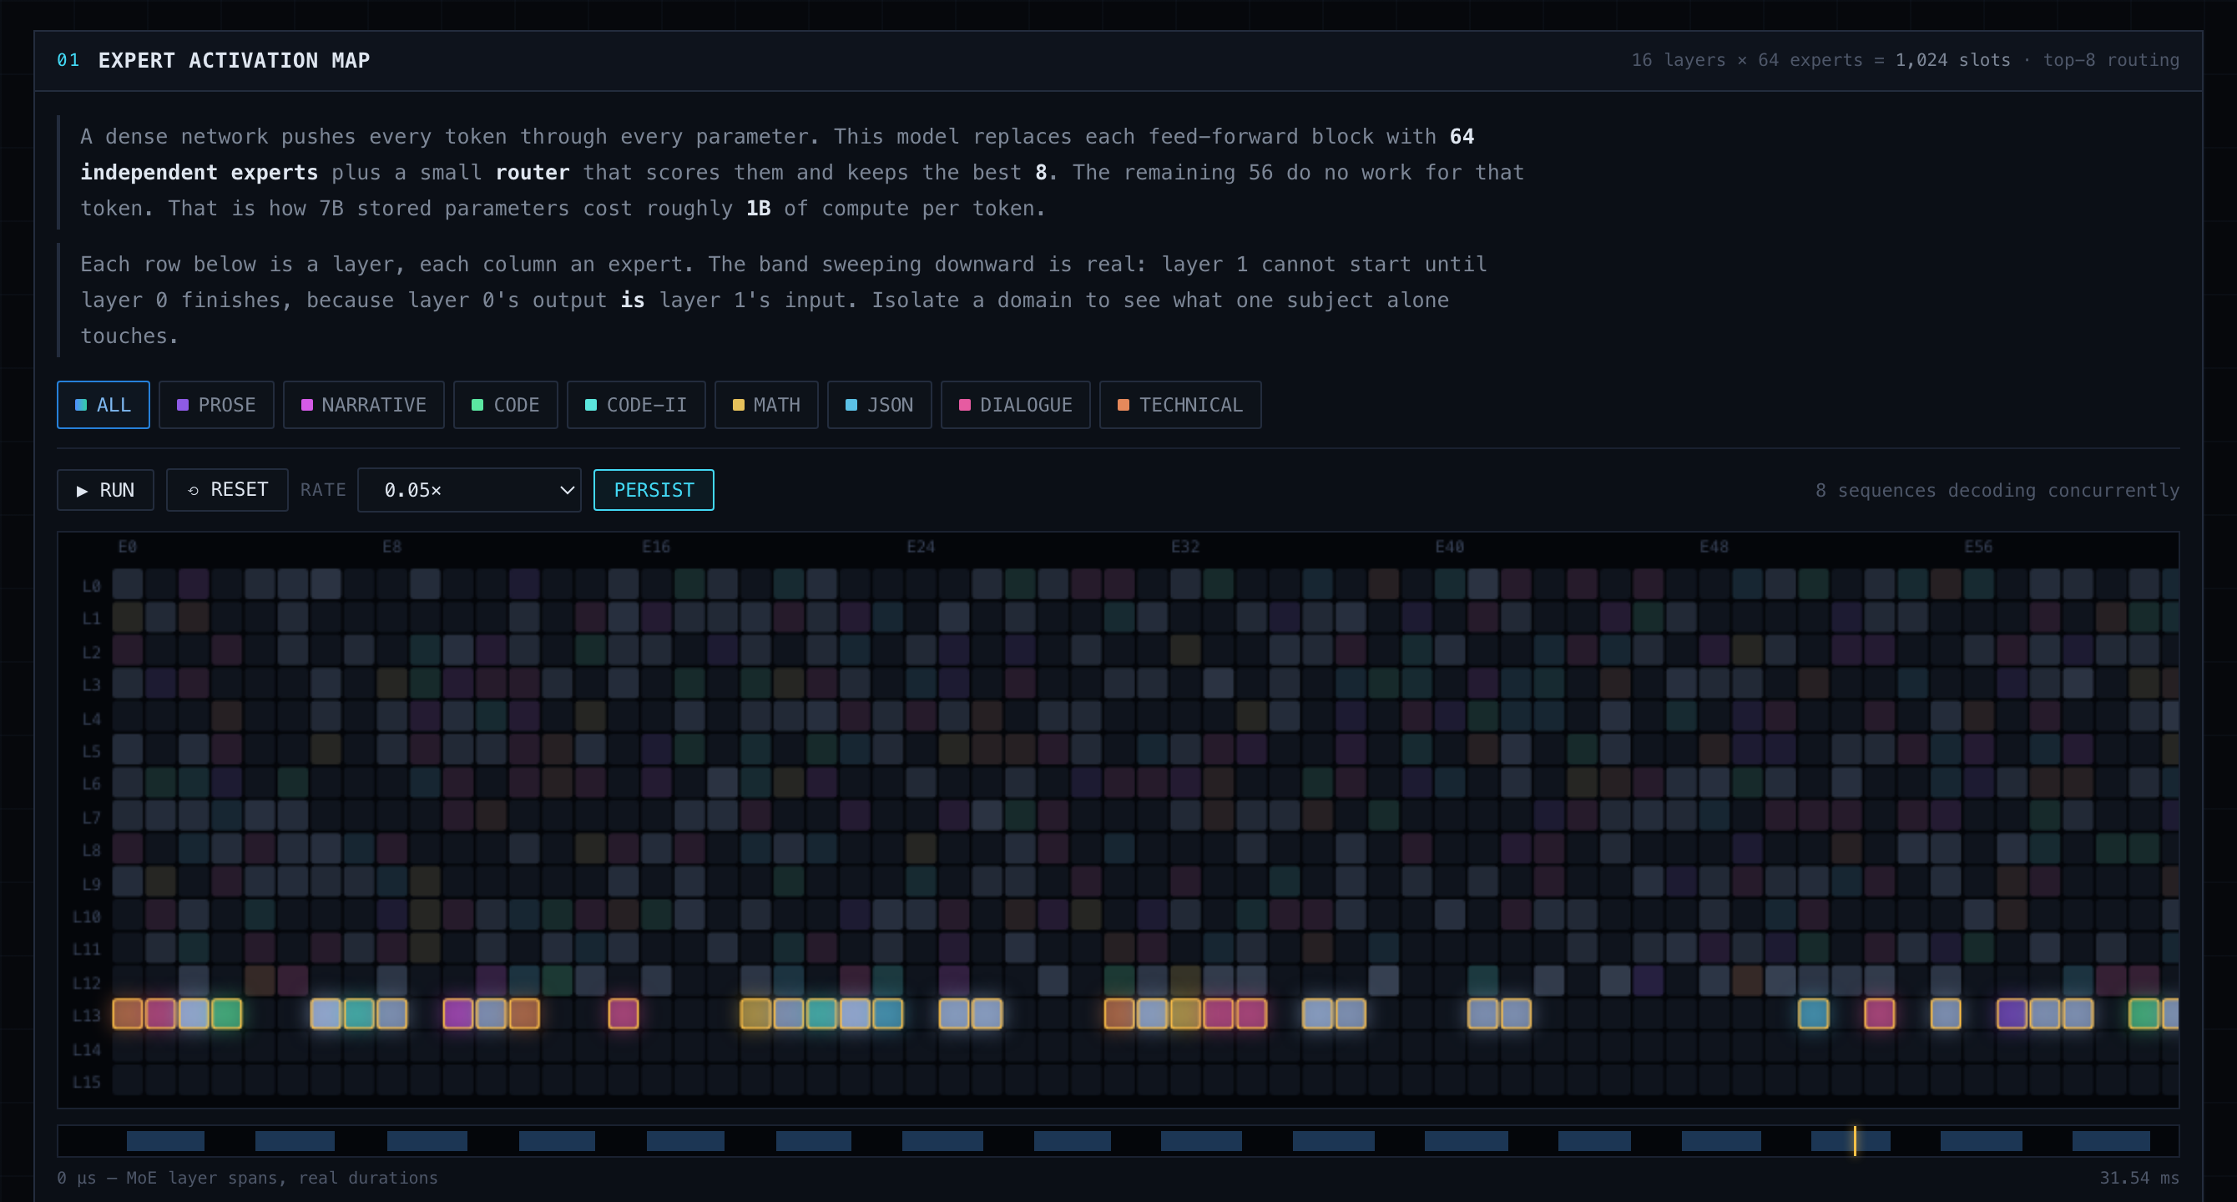2237x1202 pixels.
Task: Click the lit blue L13 cell for expert E51
Action: click(1813, 1013)
